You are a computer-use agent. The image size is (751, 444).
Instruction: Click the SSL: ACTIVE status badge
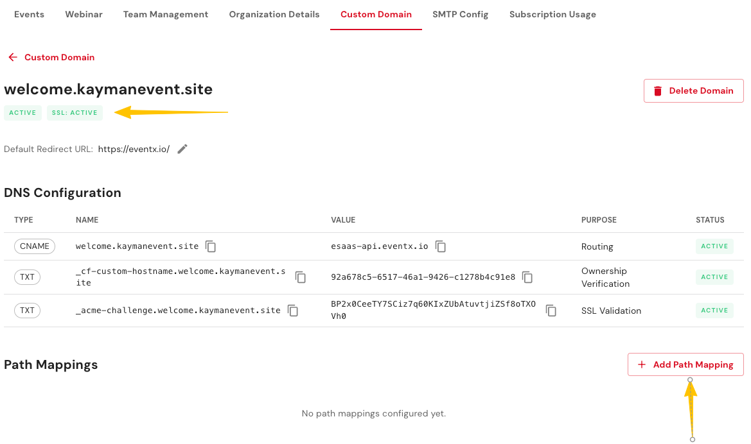[x=75, y=112]
